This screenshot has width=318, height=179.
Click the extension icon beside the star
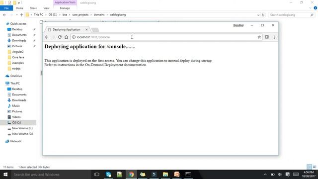pos(267,37)
